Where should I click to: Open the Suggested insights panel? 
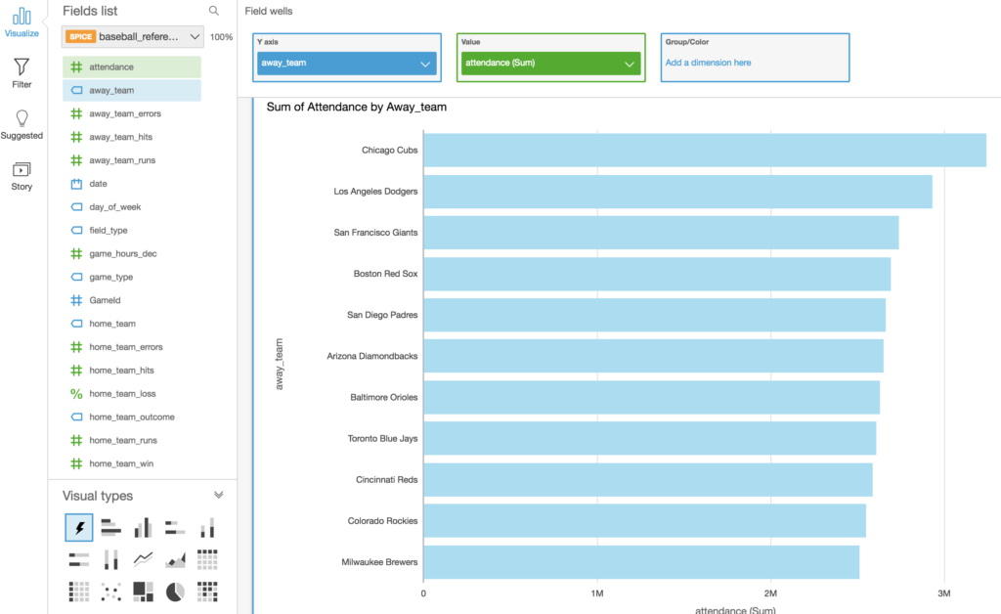(x=22, y=124)
